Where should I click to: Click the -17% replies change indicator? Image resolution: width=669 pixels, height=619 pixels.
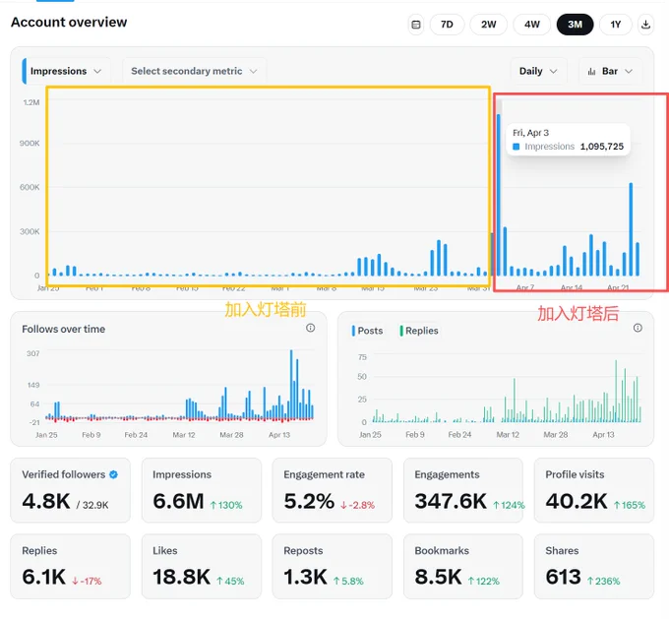pos(87,581)
